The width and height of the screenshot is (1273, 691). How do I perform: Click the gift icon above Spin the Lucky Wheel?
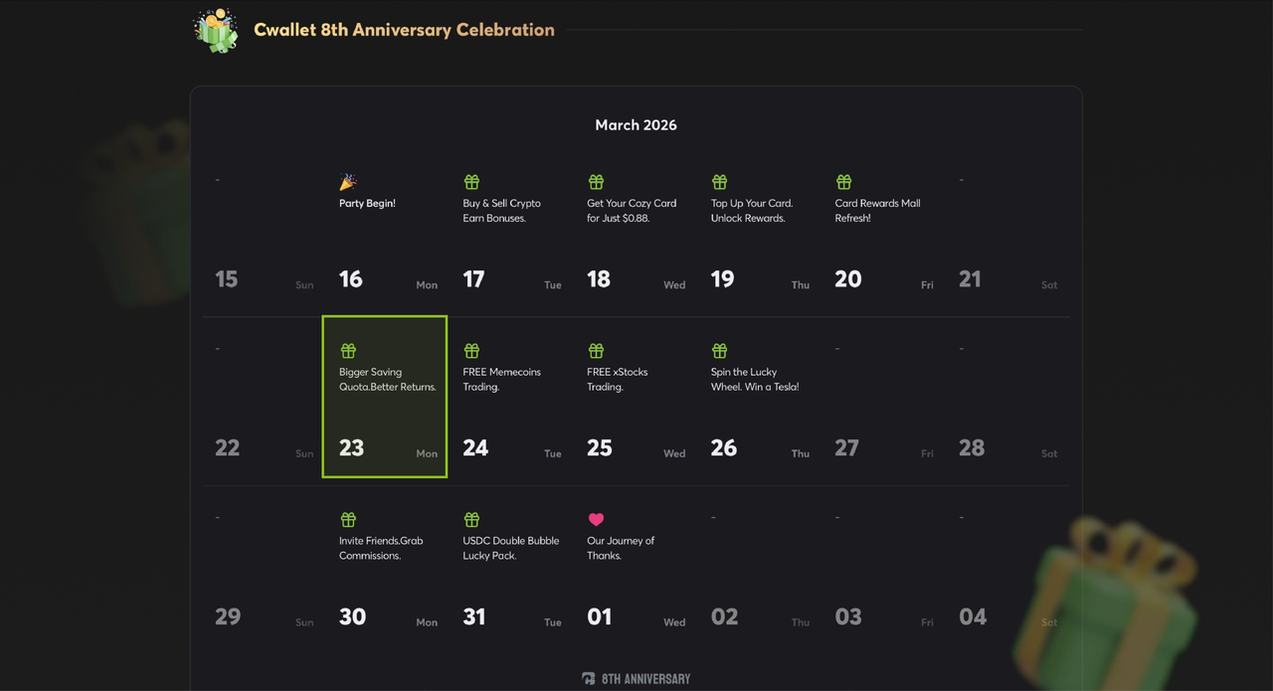coord(720,351)
